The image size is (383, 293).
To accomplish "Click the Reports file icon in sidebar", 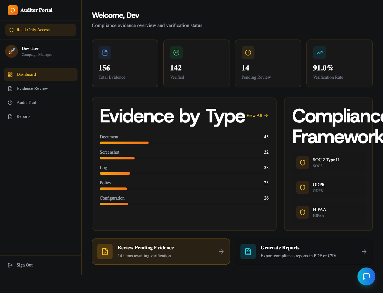I will click(10, 116).
